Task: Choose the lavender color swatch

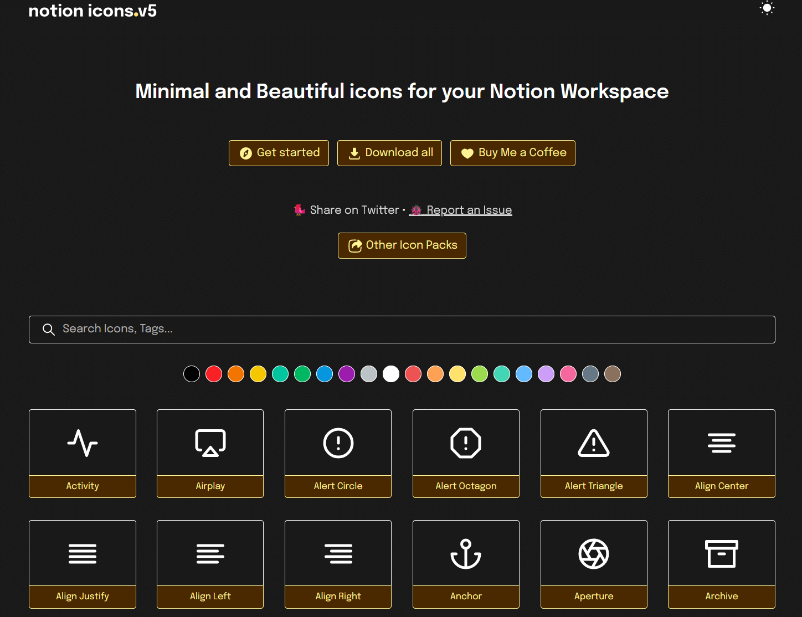Action: pos(546,374)
